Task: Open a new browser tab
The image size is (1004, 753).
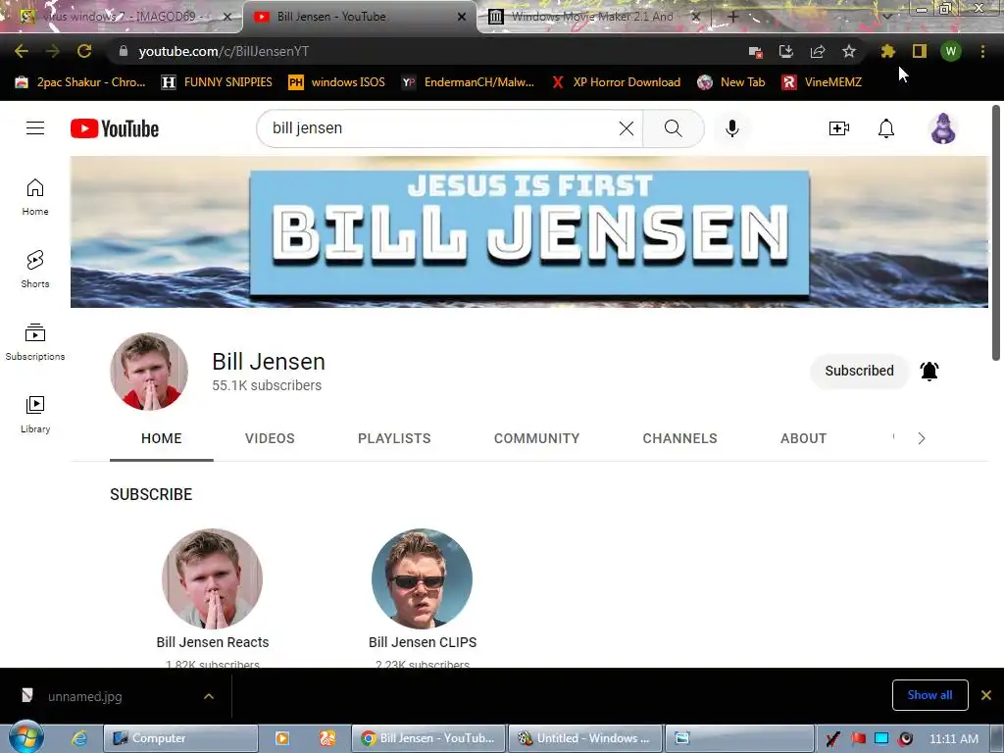Action: [732, 18]
